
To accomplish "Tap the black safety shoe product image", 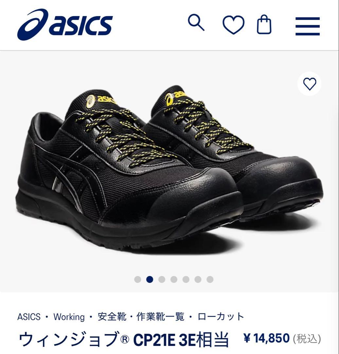I will (x=169, y=167).
